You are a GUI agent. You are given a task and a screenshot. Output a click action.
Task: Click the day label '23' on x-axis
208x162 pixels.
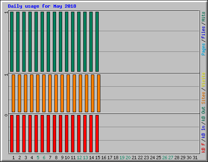click(146, 158)
